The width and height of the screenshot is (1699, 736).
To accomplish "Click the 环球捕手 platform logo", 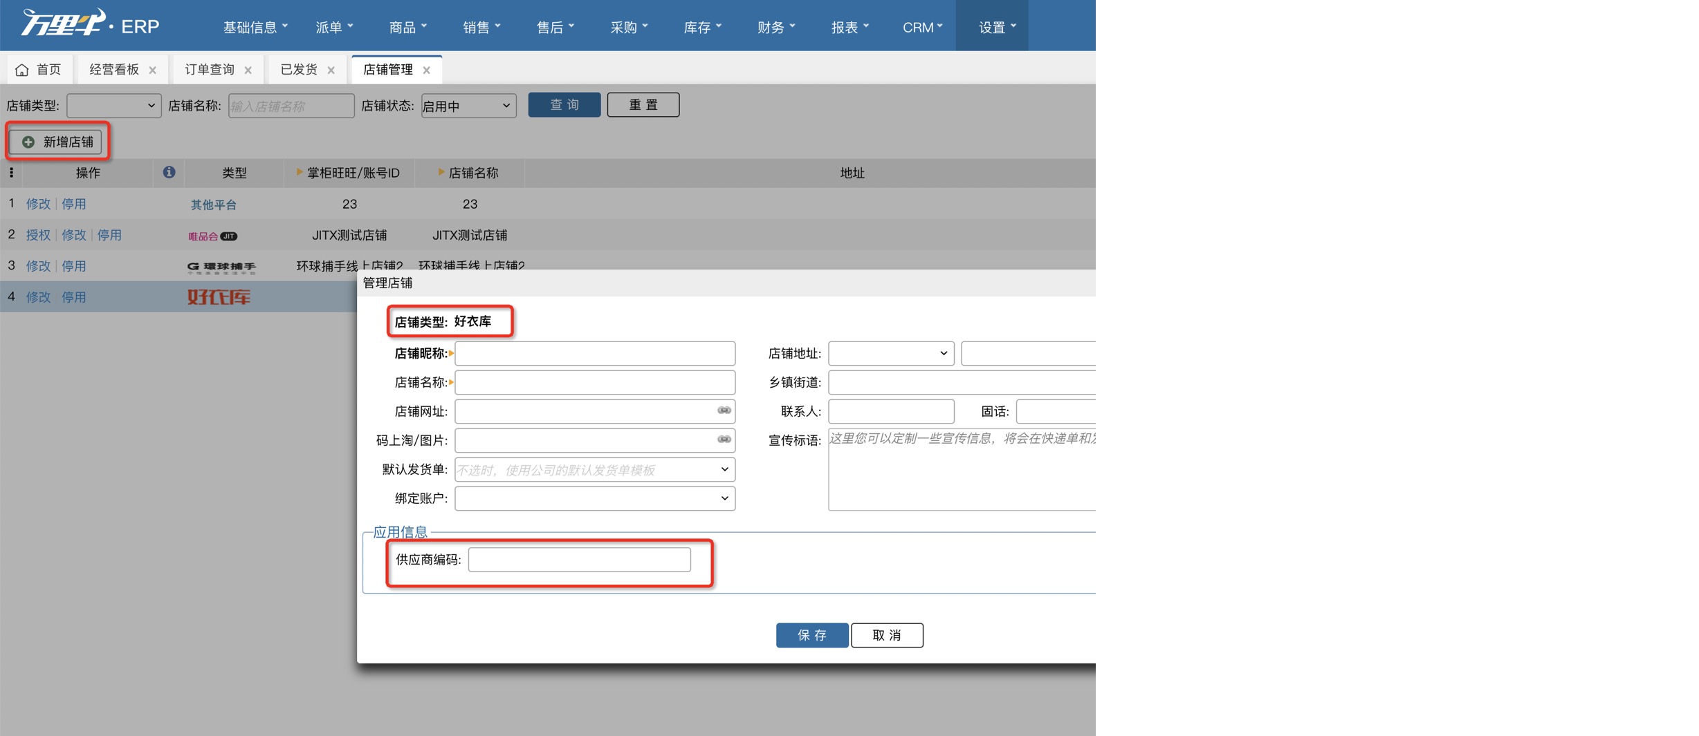I will tap(221, 267).
